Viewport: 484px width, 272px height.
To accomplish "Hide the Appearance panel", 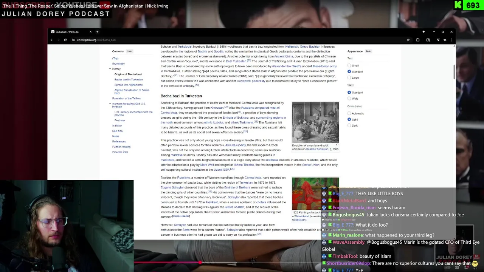I will 368,51.
